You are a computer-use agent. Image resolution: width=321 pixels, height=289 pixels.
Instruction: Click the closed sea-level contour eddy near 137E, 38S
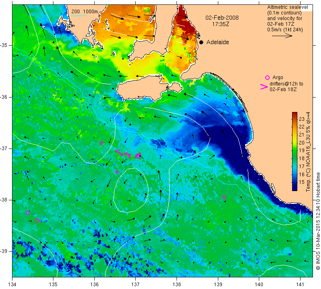click(x=131, y=190)
